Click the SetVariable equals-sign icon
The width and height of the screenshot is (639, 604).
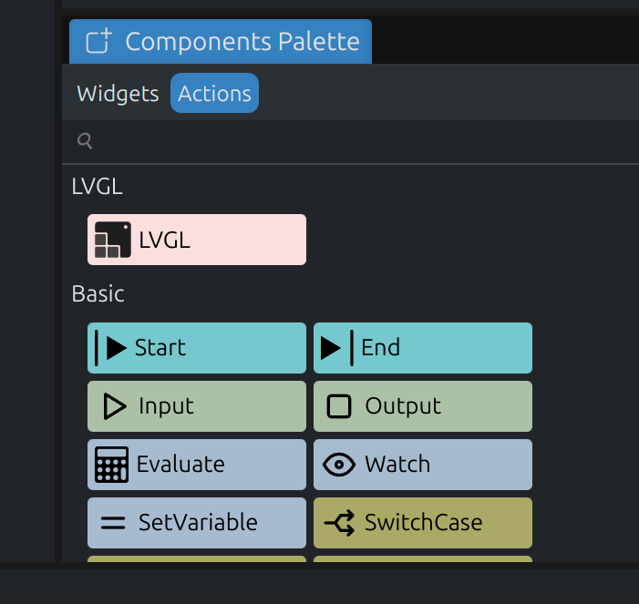[x=113, y=522]
